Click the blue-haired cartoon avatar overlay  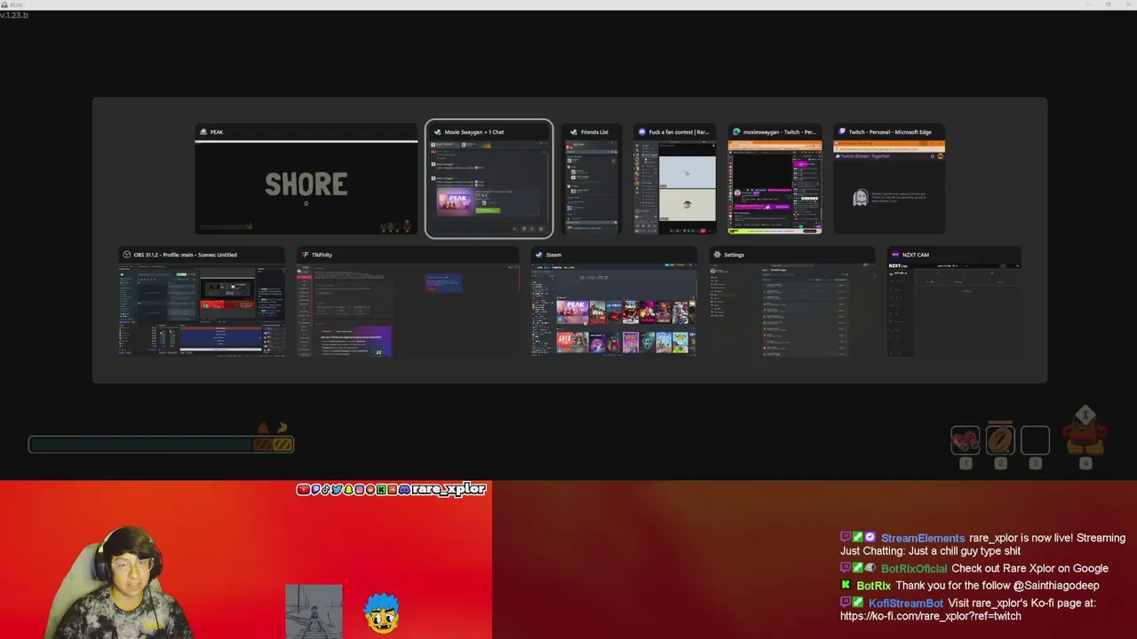pyautogui.click(x=382, y=614)
